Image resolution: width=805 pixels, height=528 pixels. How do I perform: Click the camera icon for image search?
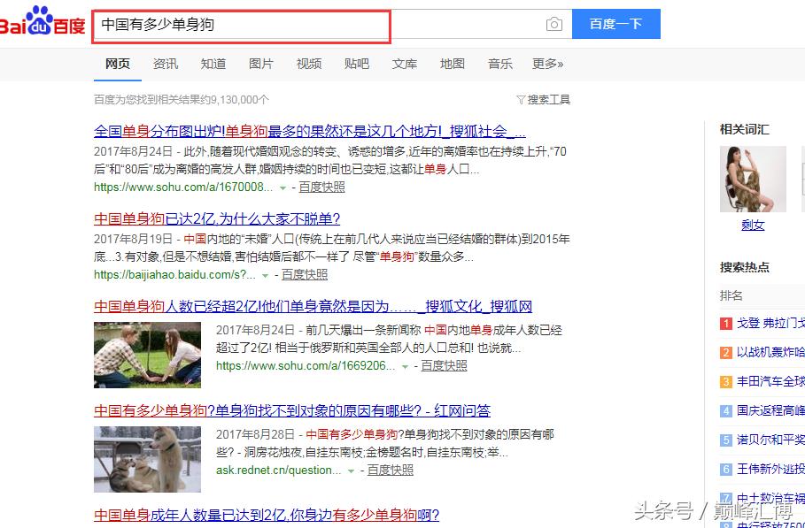point(553,24)
